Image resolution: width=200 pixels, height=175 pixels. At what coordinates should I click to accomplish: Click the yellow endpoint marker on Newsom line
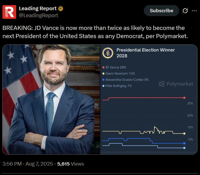(x=184, y=133)
